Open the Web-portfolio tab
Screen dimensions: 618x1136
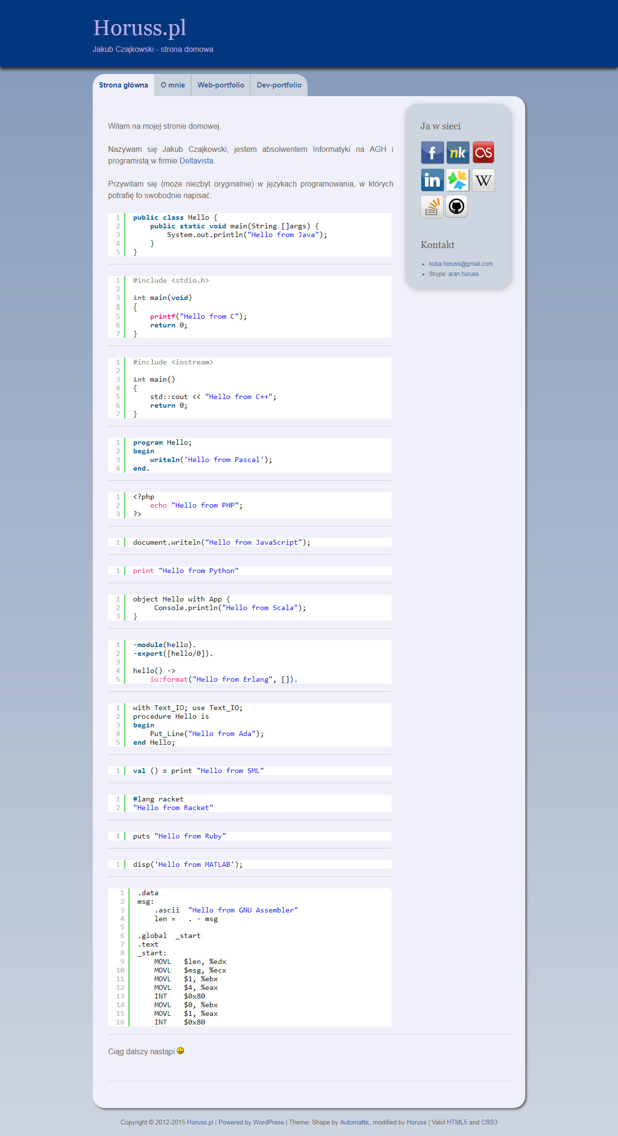click(221, 85)
